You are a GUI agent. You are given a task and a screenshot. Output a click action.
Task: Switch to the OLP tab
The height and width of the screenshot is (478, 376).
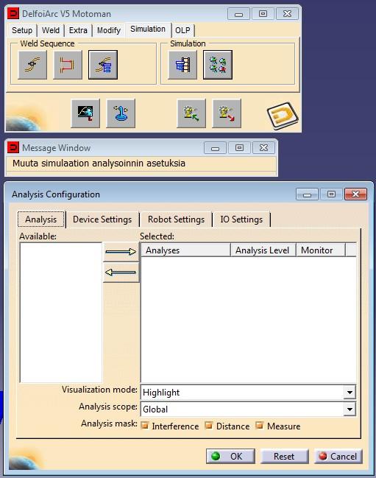(182, 30)
